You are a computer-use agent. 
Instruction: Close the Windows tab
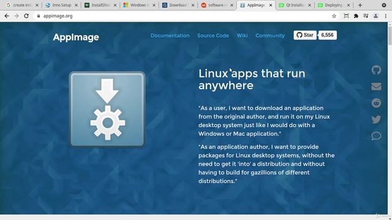click(x=154, y=5)
